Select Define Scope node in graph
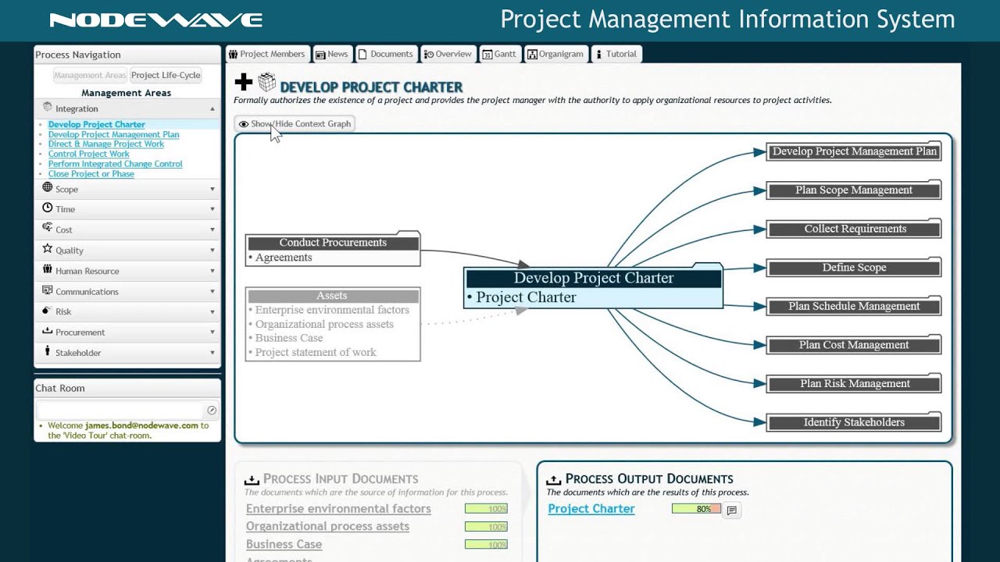 coord(854,268)
